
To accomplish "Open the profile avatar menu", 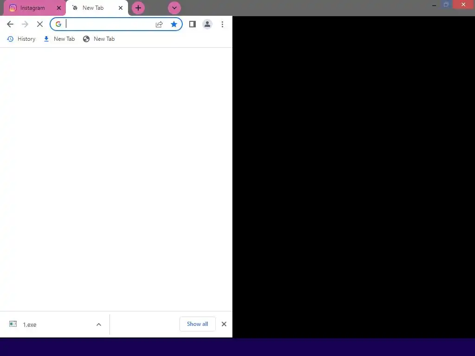I will click(207, 24).
